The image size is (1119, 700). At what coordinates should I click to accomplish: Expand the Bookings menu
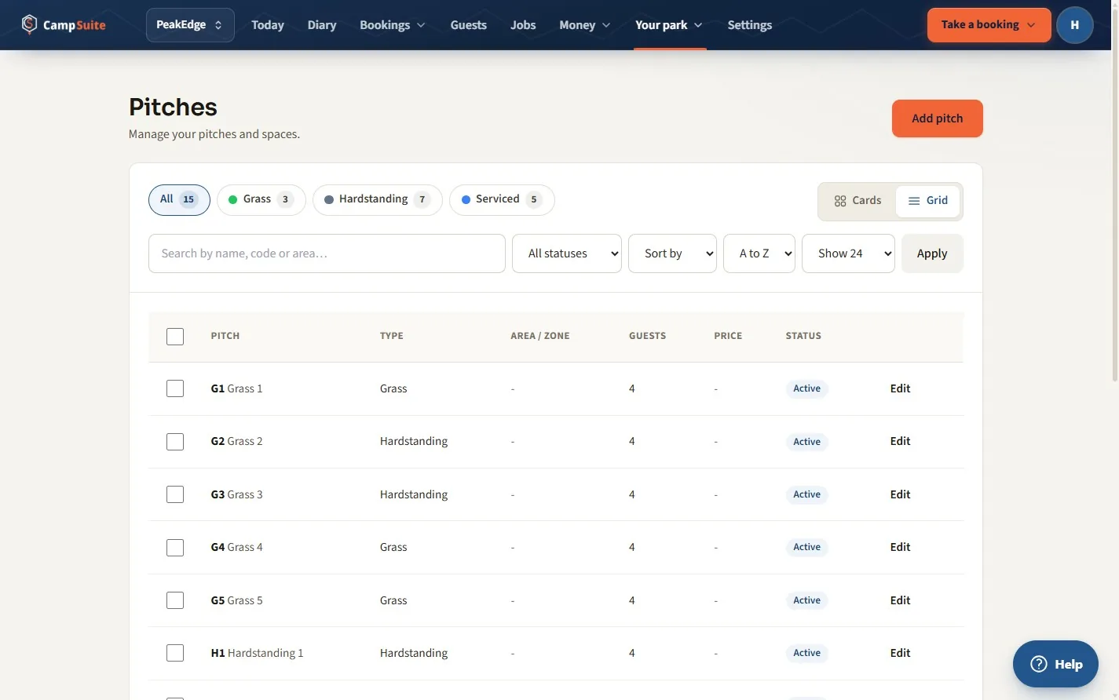coord(393,25)
